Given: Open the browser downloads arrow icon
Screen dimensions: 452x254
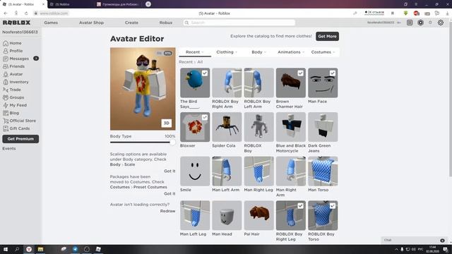Looking at the screenshot, I should tap(448, 13).
